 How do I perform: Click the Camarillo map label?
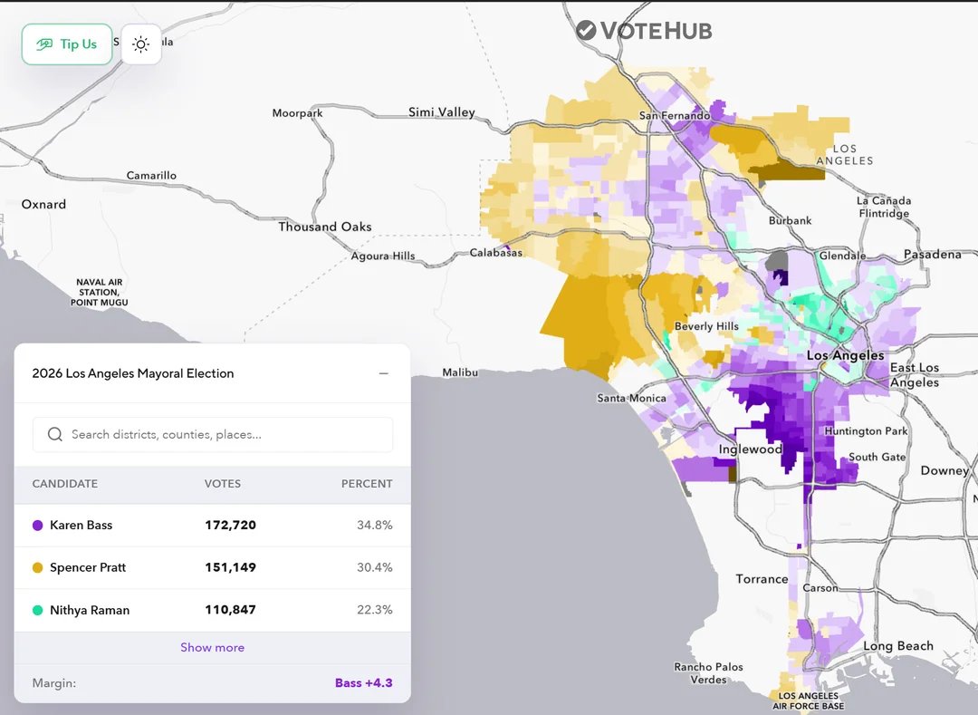(151, 175)
